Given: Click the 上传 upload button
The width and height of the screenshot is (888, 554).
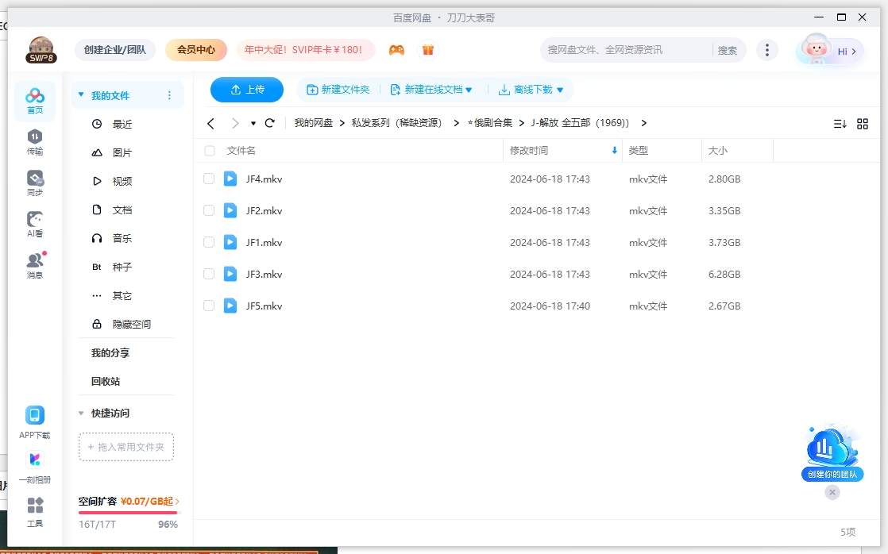Looking at the screenshot, I should (246, 90).
